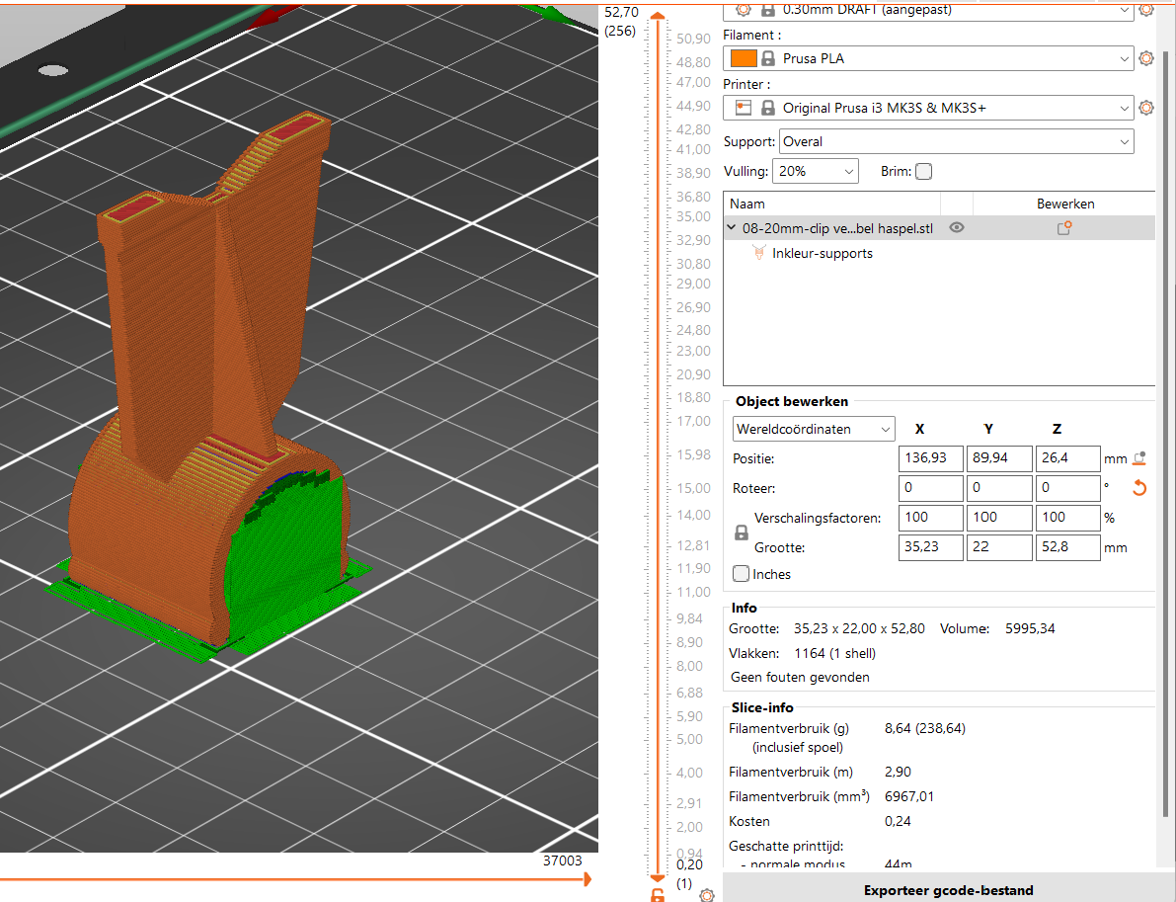Enable the Brim checkbox
The width and height of the screenshot is (1176, 902).
[923, 171]
